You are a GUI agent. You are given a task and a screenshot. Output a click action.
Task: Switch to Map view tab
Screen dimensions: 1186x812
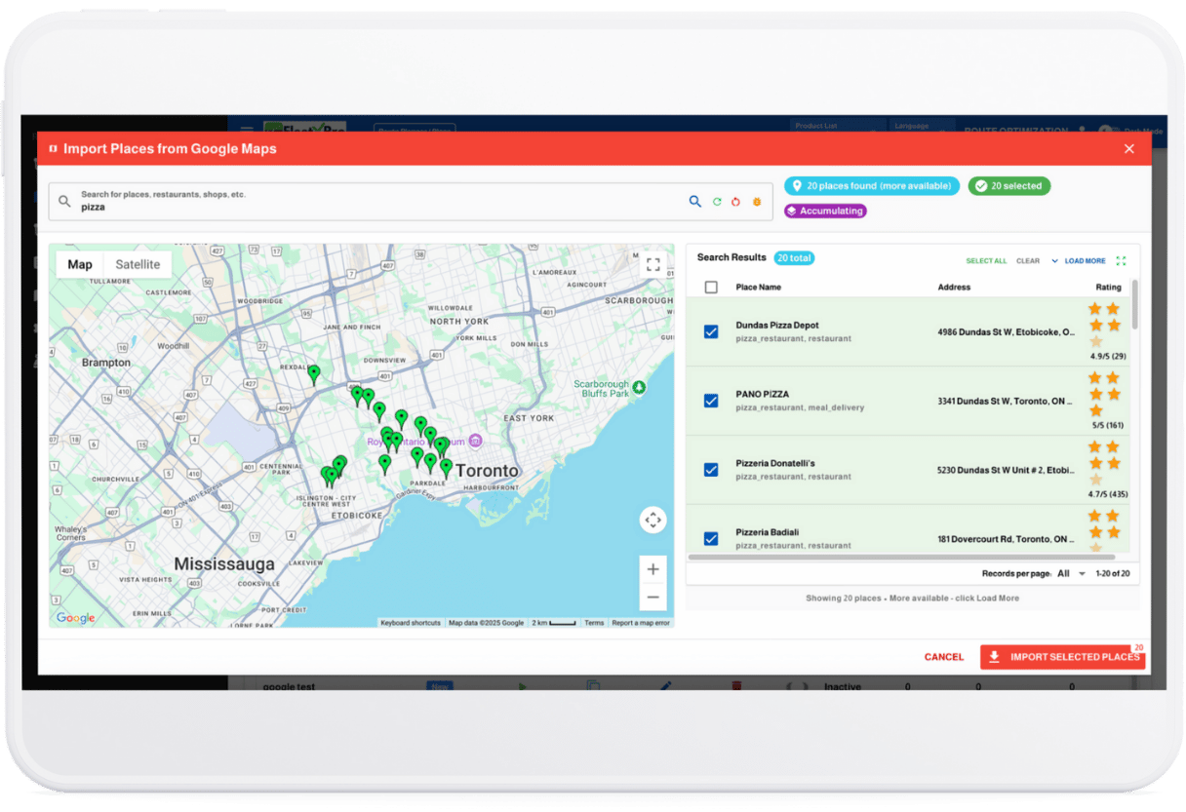click(x=80, y=265)
